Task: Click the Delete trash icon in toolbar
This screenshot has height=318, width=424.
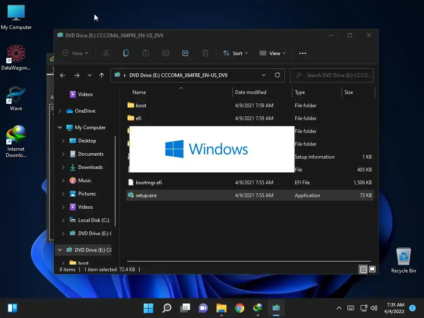Action: (x=205, y=53)
